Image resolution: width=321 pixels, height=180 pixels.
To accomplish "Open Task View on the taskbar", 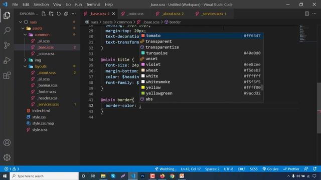I will tap(93, 176).
